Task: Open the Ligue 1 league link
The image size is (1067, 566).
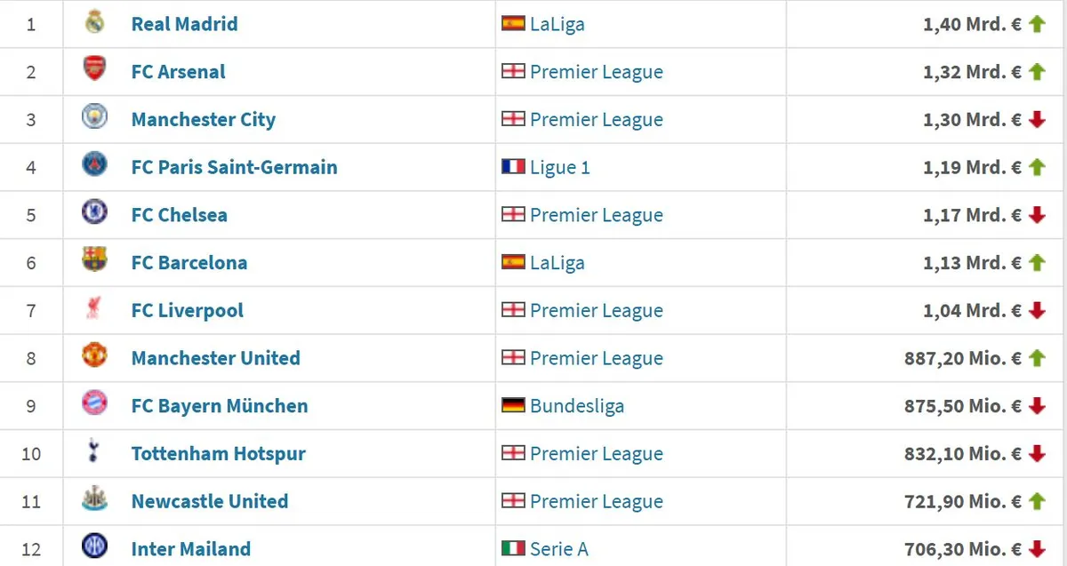Action: [560, 167]
